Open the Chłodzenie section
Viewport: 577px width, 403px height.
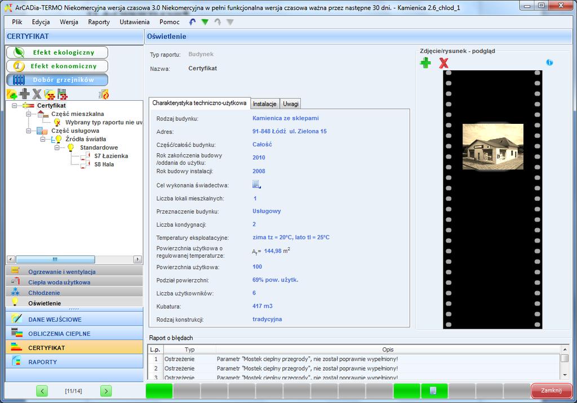74,293
